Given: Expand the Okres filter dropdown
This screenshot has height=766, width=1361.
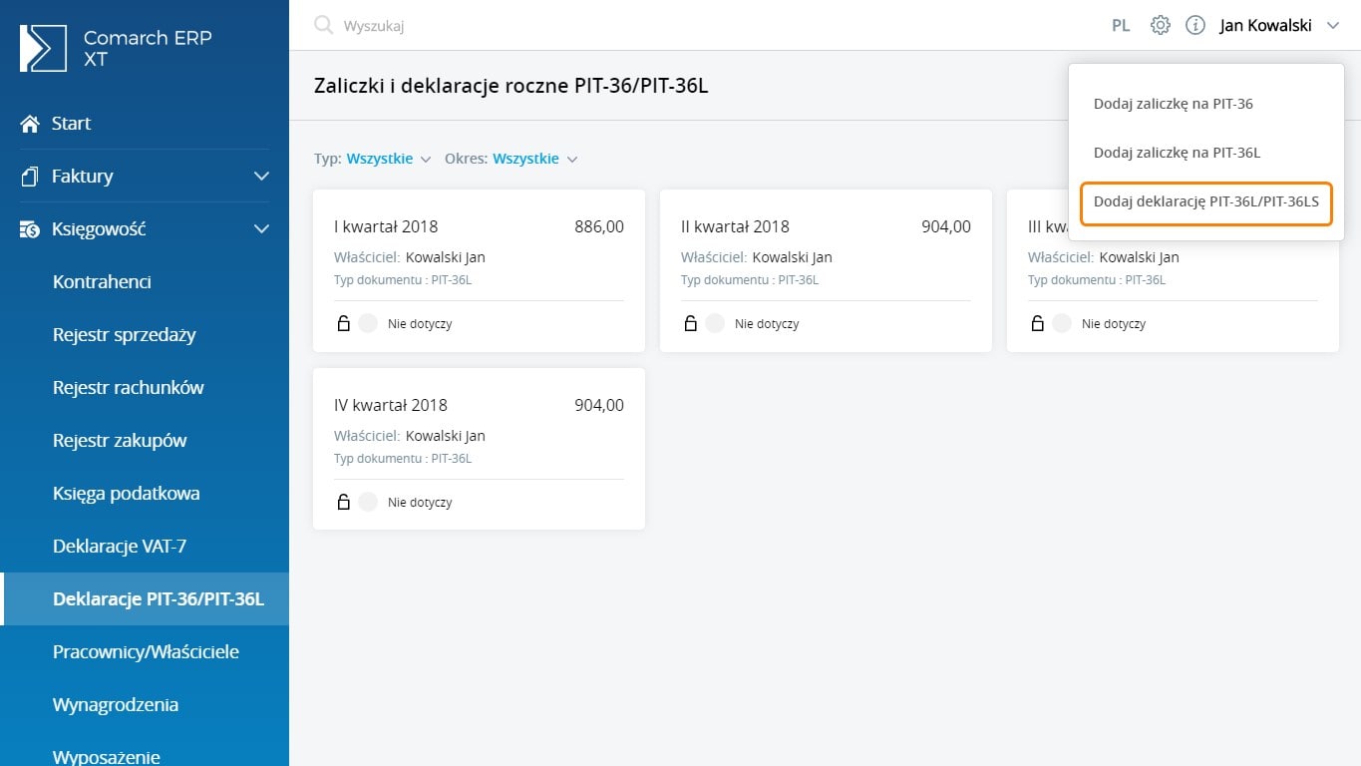Looking at the screenshot, I should 534,159.
